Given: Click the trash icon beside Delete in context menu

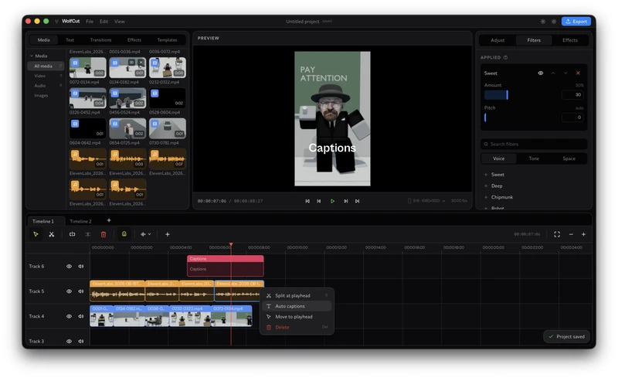Looking at the screenshot, I should [269, 328].
